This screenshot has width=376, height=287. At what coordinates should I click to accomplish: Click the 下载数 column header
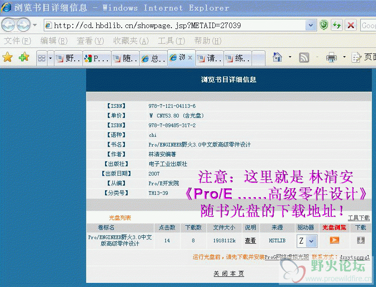click(193, 228)
